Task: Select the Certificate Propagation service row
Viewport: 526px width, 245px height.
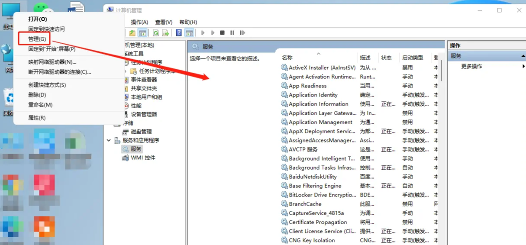Action: coord(359,222)
